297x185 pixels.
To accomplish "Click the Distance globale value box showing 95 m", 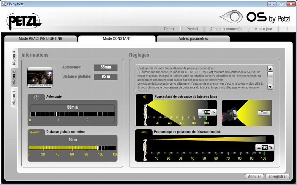I will (106, 77).
